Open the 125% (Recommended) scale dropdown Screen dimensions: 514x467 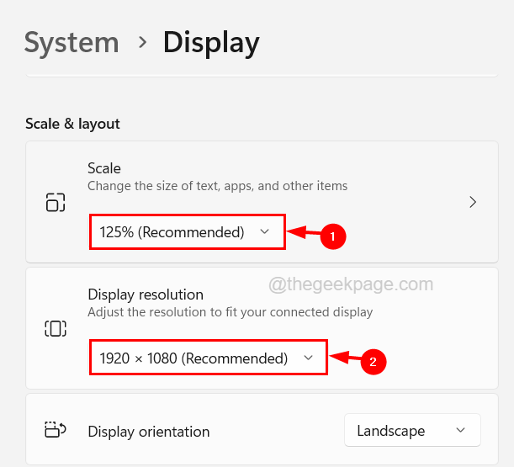point(187,232)
